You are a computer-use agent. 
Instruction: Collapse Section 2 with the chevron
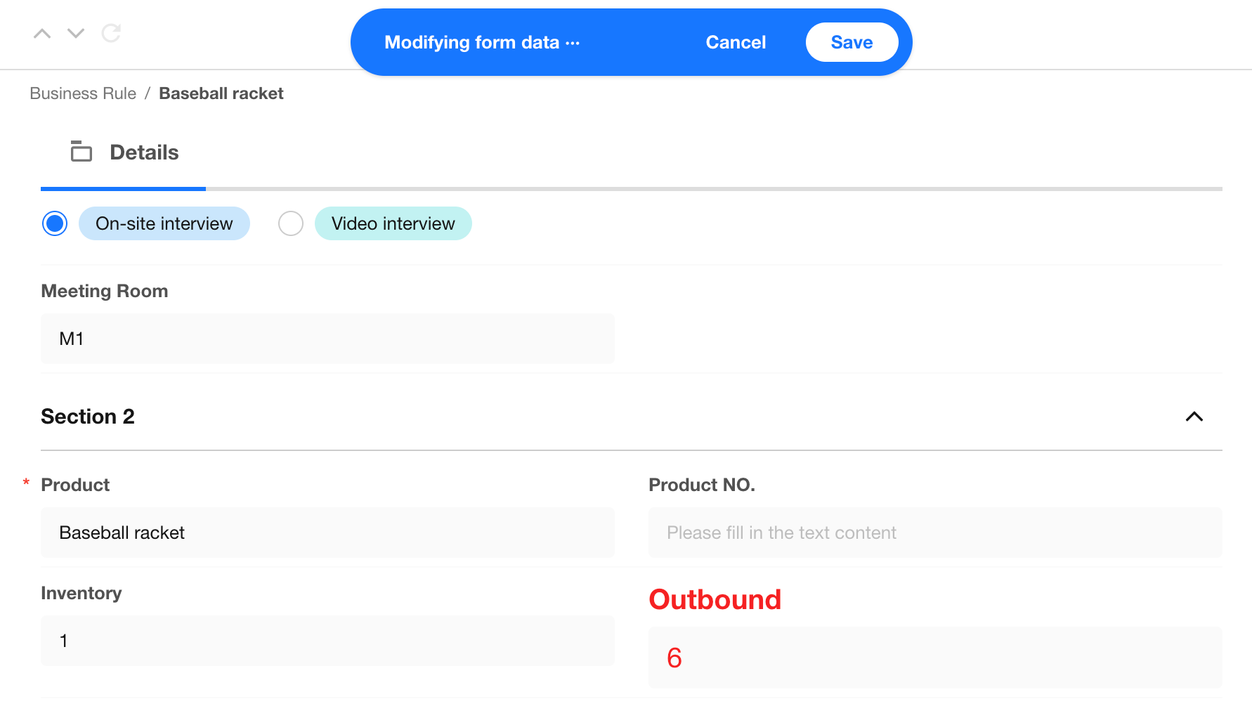(1194, 417)
